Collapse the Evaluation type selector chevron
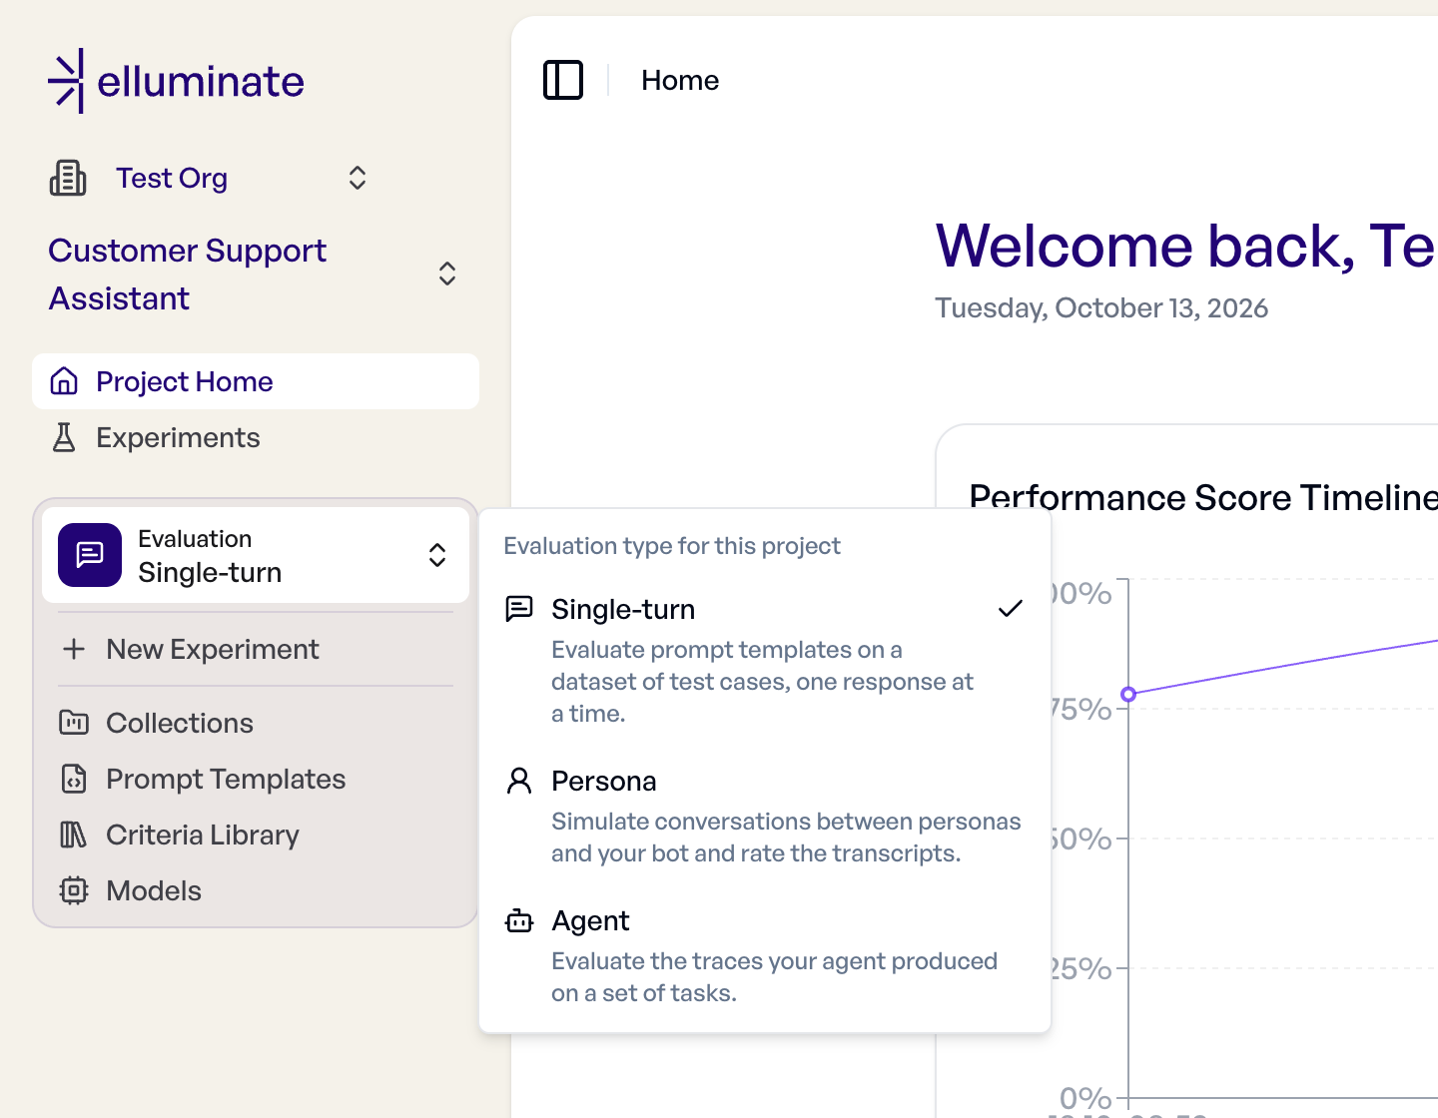The height and width of the screenshot is (1118, 1438). pyautogui.click(x=437, y=555)
